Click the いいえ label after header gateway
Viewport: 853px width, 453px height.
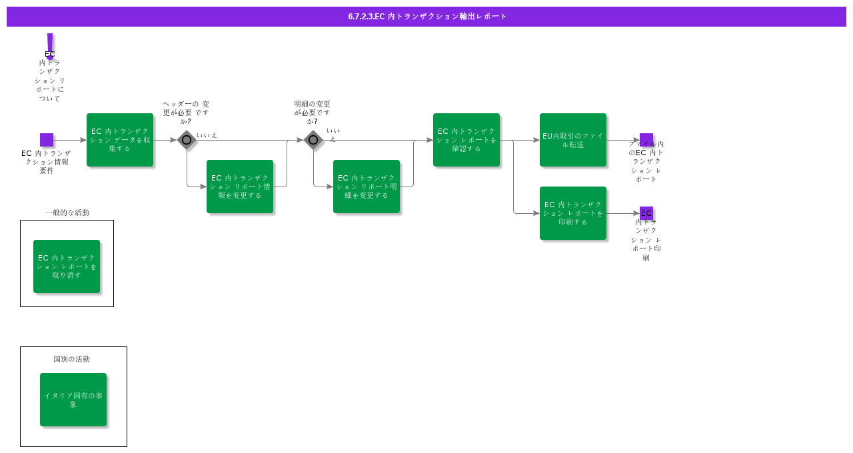[207, 135]
